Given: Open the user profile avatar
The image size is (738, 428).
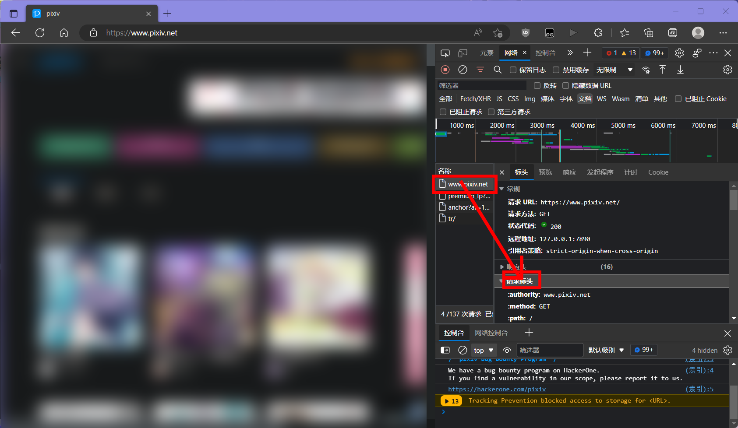Looking at the screenshot, I should pos(698,33).
